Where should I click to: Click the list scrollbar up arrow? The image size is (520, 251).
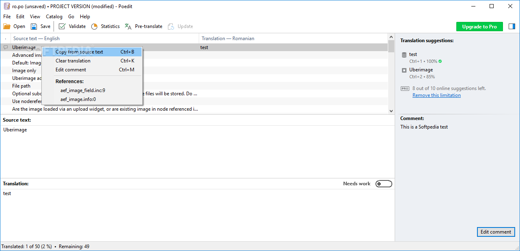391,37
